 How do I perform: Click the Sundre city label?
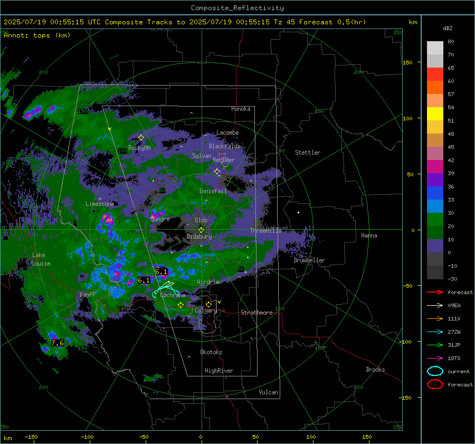point(160,219)
